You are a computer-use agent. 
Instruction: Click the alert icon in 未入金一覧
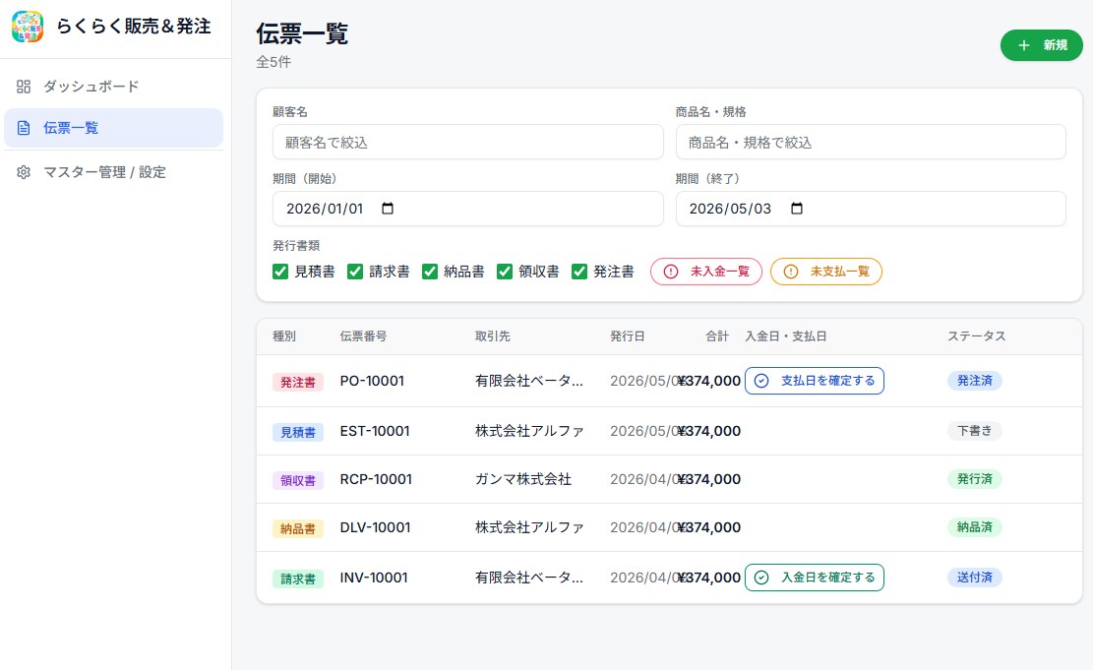coord(671,272)
